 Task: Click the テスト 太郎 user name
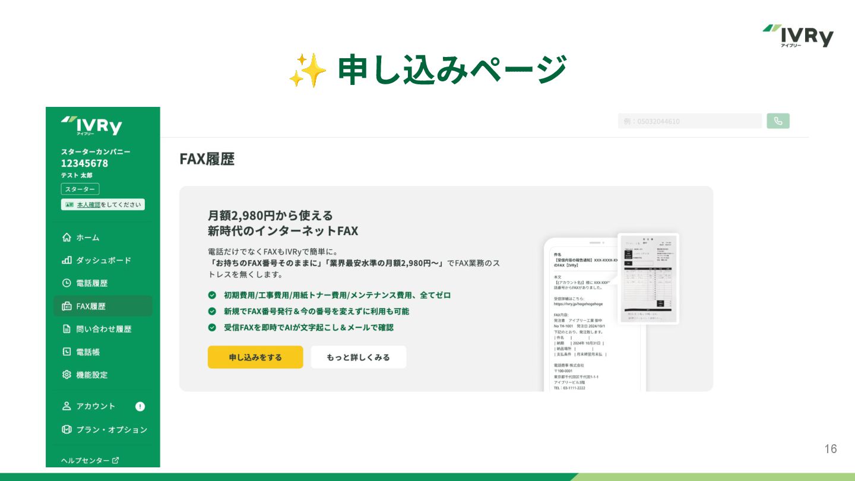point(77,175)
